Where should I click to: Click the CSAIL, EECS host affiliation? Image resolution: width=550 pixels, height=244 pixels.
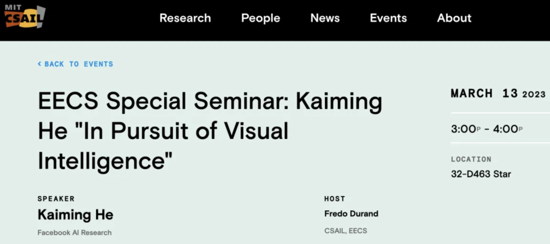(345, 231)
